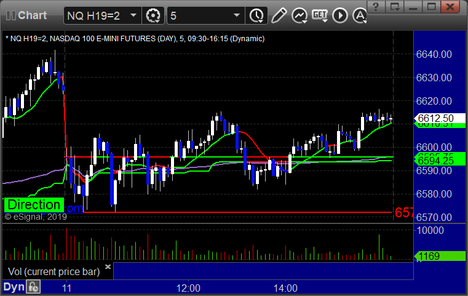
Task: Click the 11 time axis label
Action: pyautogui.click(x=67, y=288)
